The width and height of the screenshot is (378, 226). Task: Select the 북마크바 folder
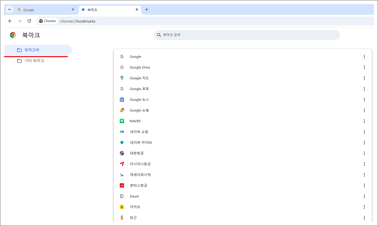(38, 50)
